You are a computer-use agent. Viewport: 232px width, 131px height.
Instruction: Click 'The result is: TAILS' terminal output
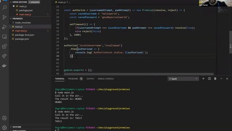pos(69,118)
